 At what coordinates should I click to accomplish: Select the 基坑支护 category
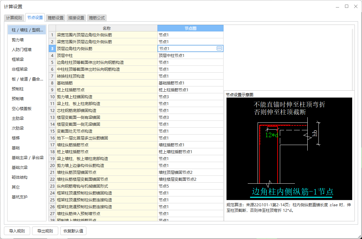click(x=27, y=197)
